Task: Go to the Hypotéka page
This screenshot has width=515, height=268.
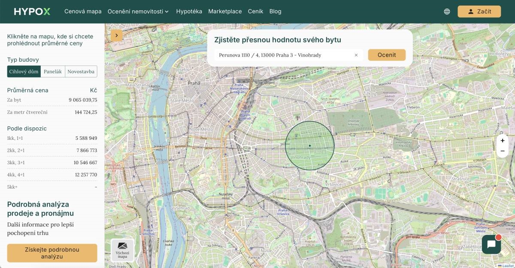Action: (x=189, y=12)
